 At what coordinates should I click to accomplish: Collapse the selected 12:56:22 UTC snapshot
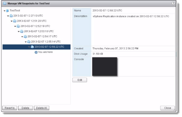[29, 47]
